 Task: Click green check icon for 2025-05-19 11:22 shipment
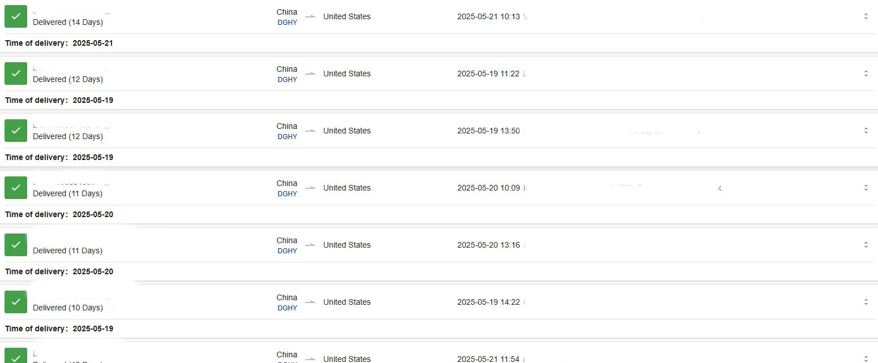16,74
